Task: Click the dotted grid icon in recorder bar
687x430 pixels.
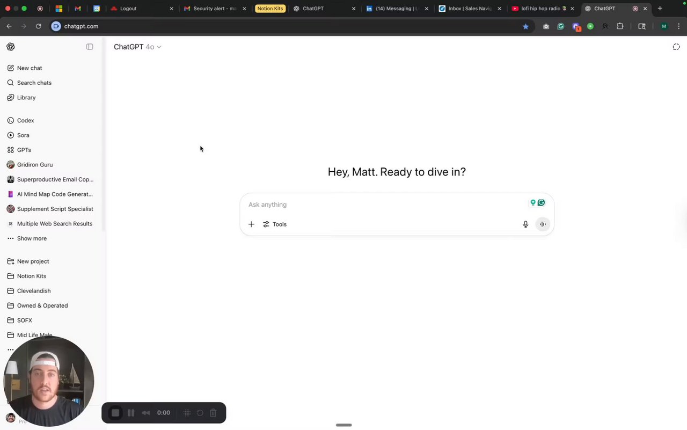Action: 187,413
